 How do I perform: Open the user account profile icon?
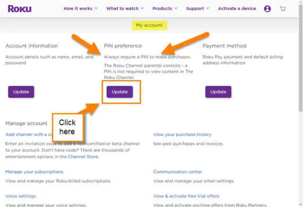point(267,9)
